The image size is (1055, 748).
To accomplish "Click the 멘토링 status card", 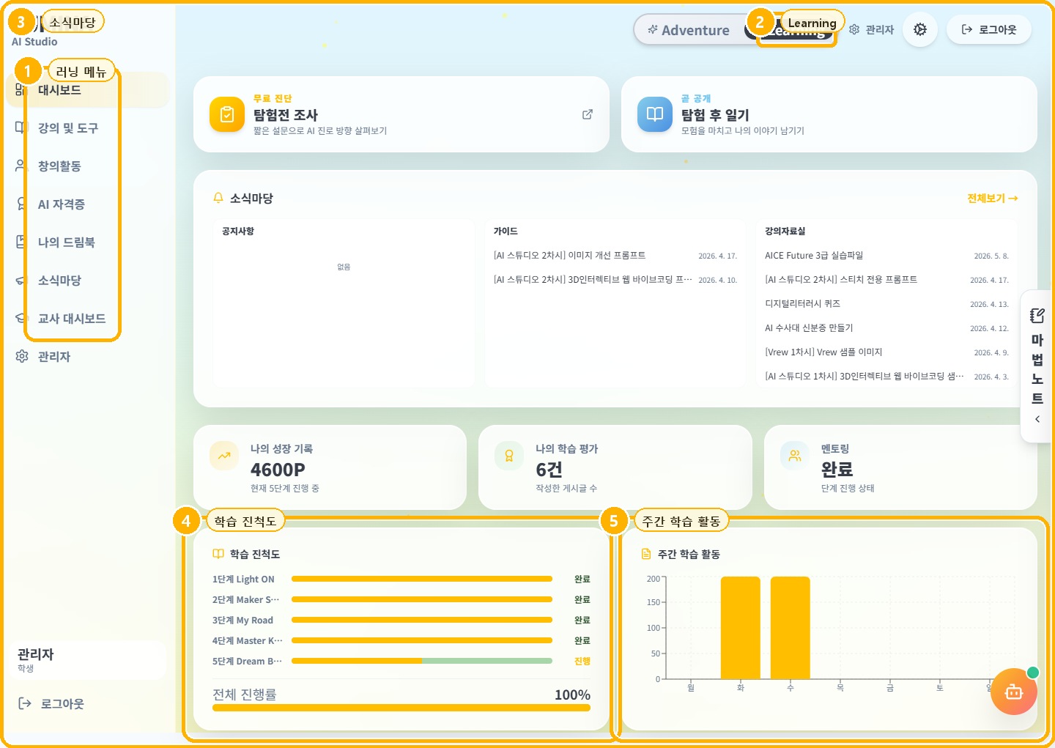I will click(900, 467).
